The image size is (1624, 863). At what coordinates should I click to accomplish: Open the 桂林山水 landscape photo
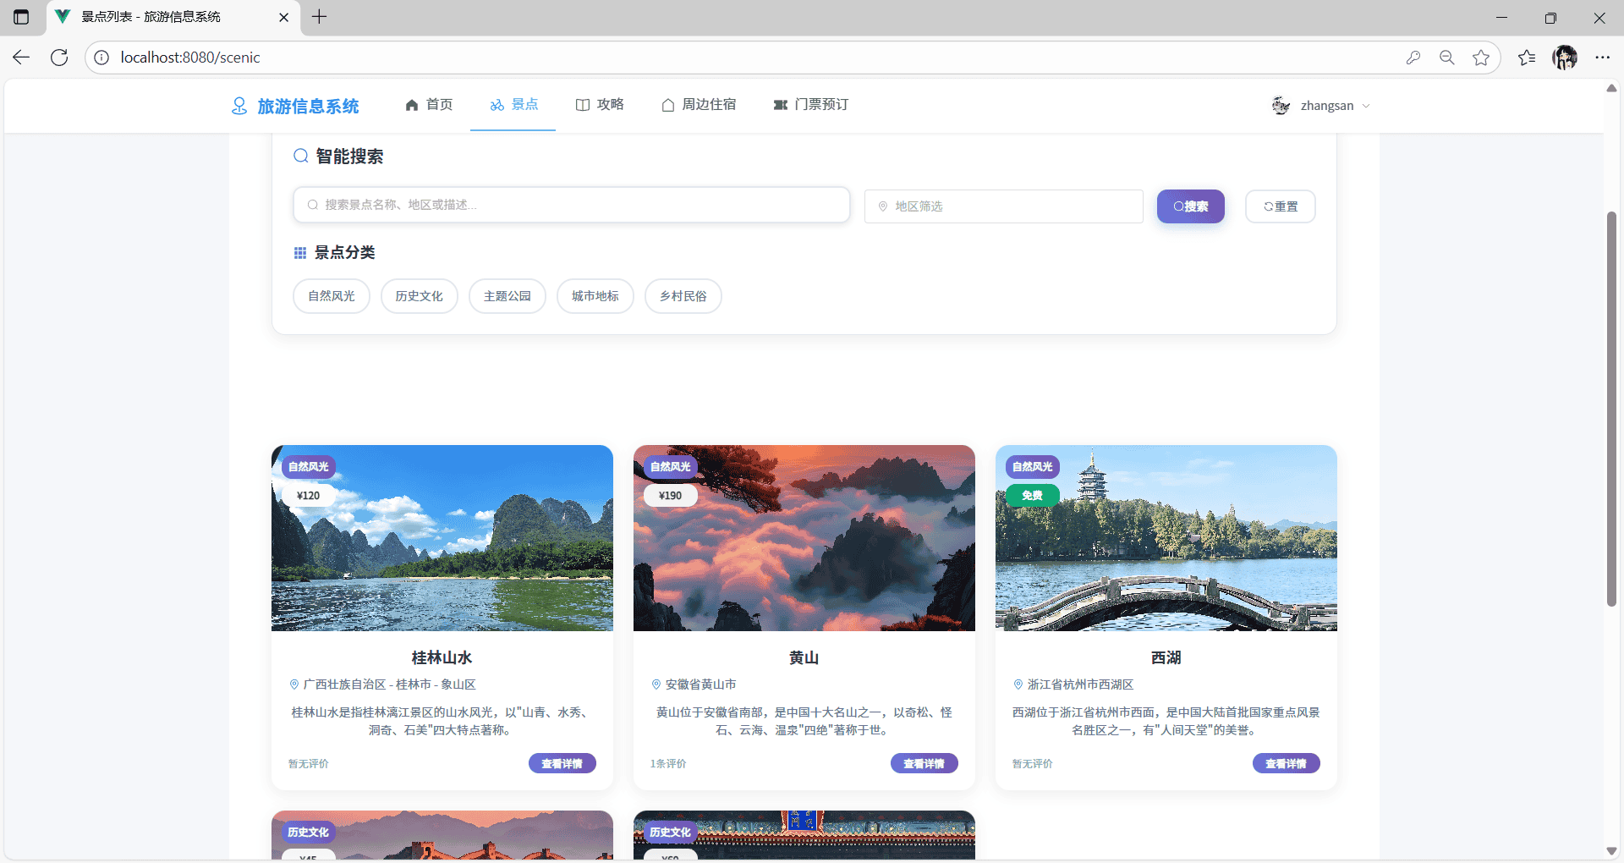pyautogui.click(x=442, y=538)
